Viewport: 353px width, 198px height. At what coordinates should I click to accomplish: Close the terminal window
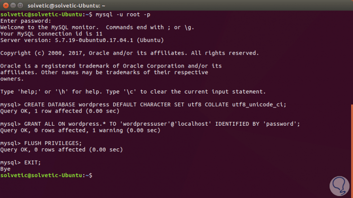(x=6, y=5)
